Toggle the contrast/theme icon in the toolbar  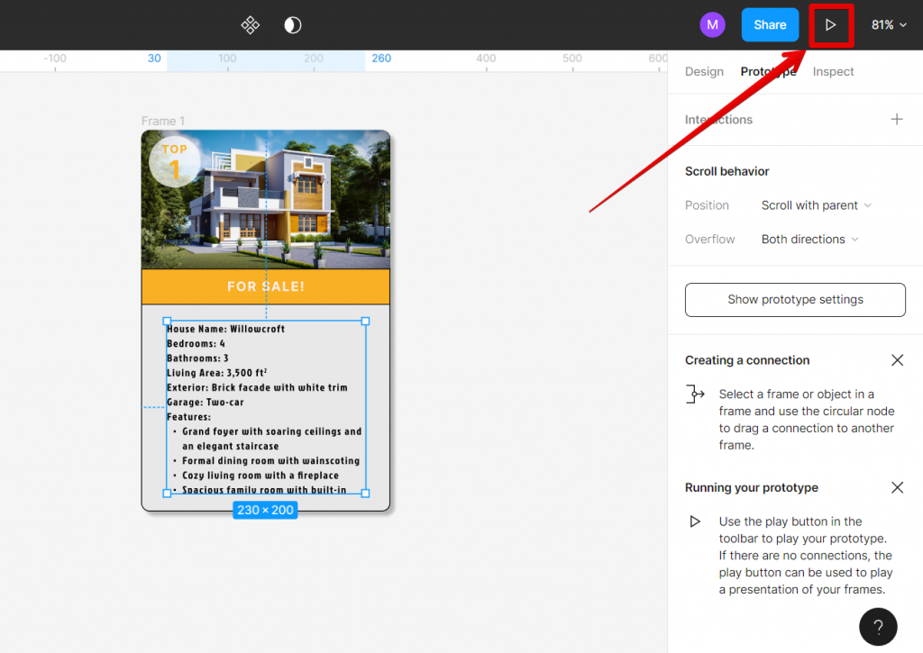coord(290,24)
